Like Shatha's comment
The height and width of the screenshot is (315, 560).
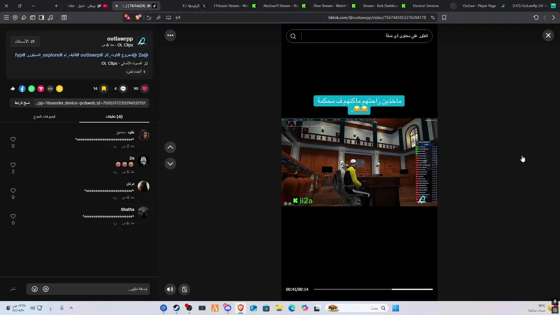click(x=13, y=217)
